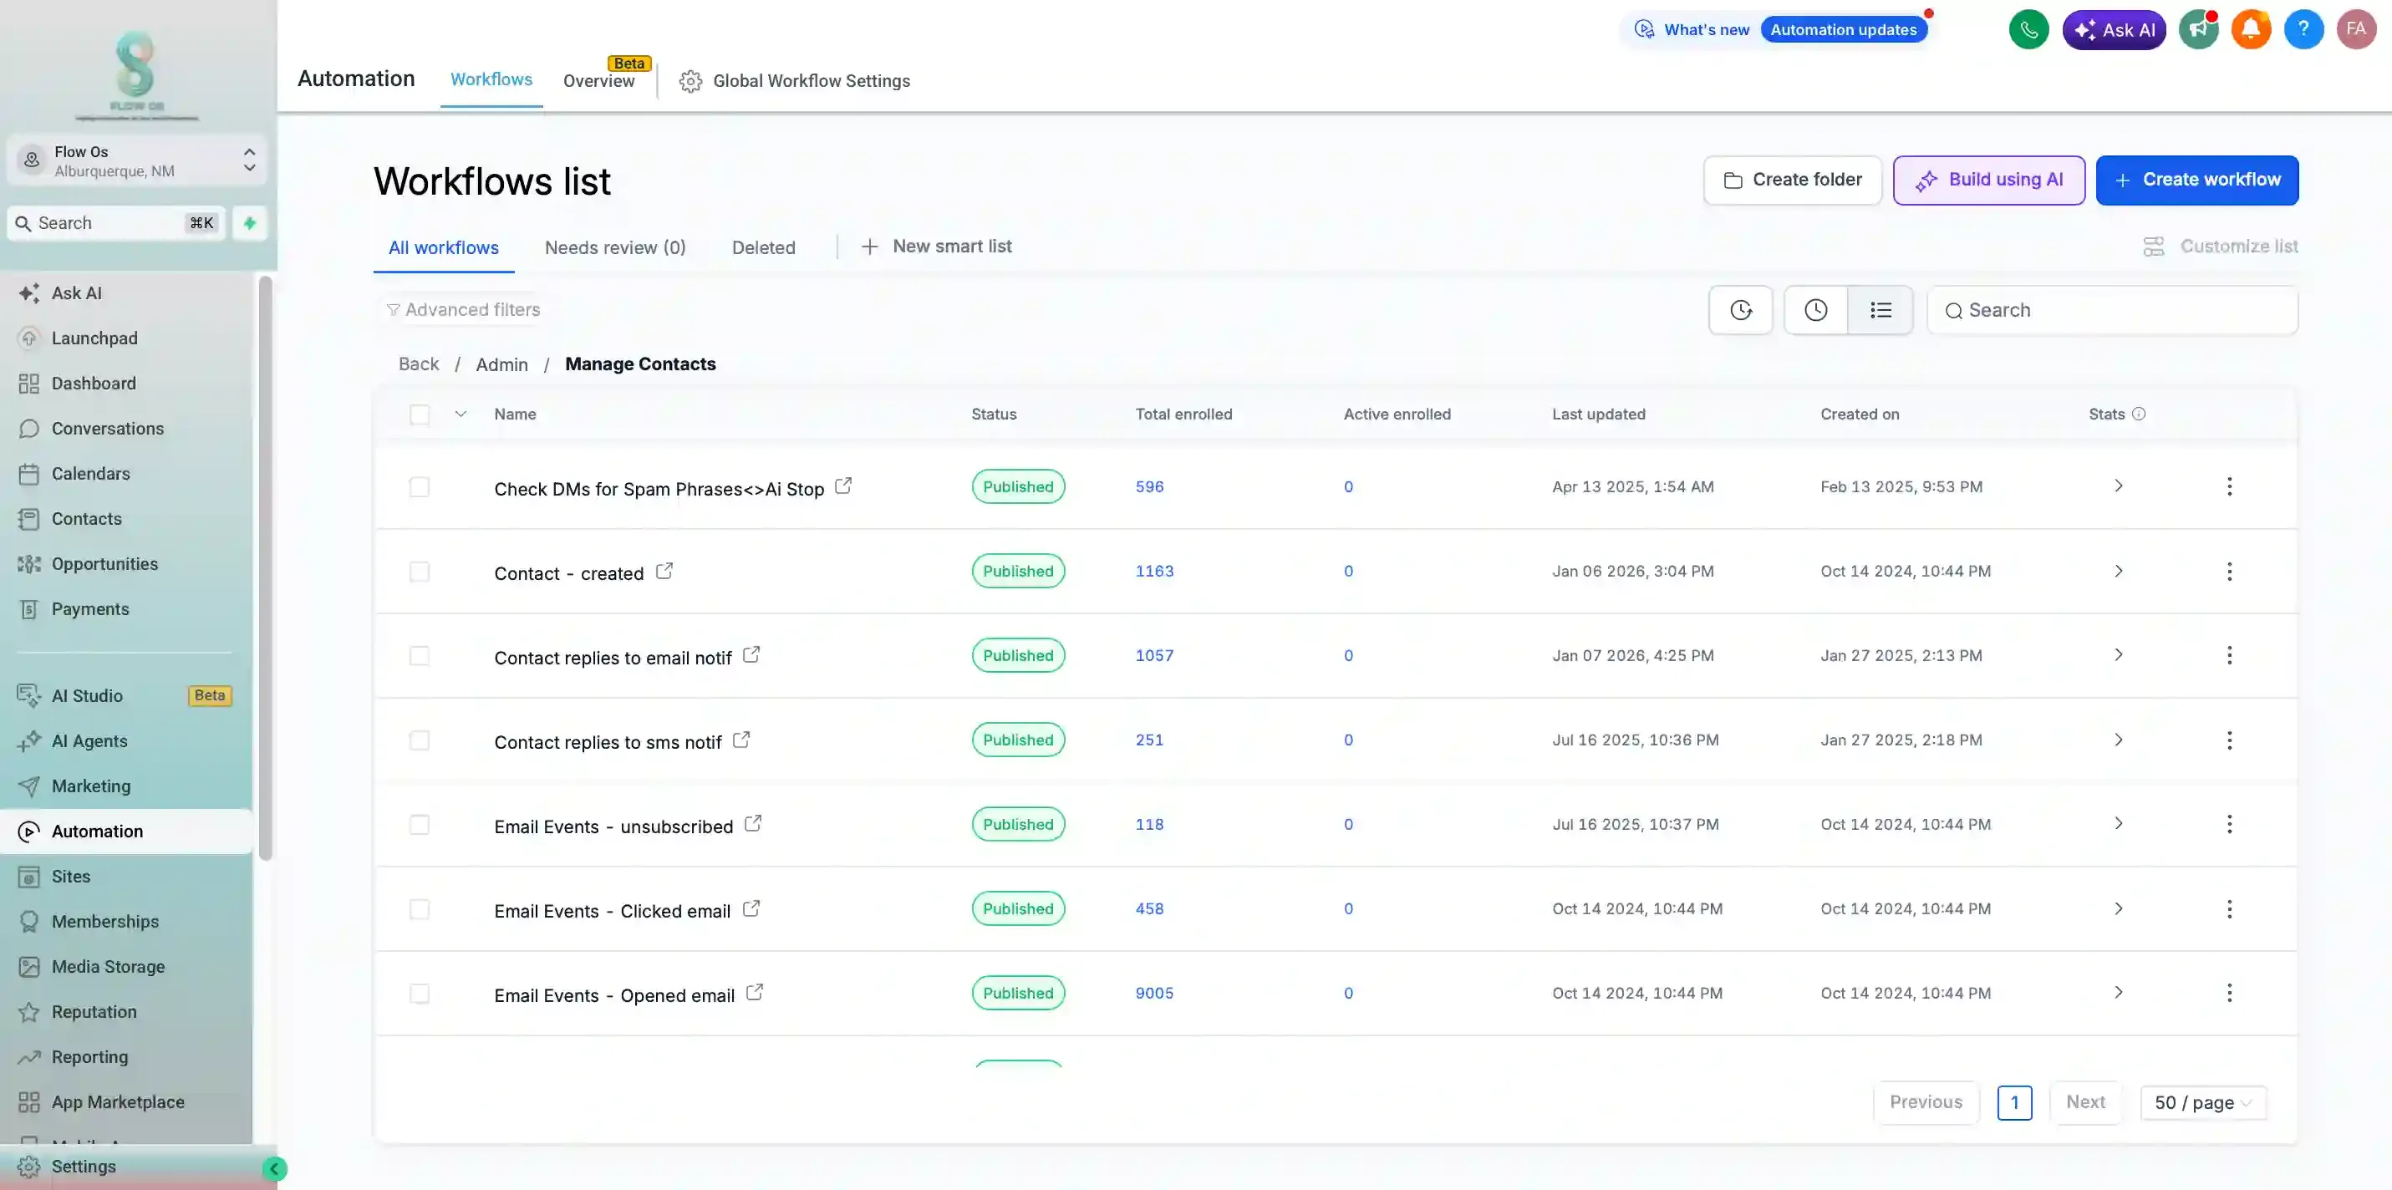2392x1190 pixels.
Task: Expand stats for Contact replies to email notif
Action: 2118,654
